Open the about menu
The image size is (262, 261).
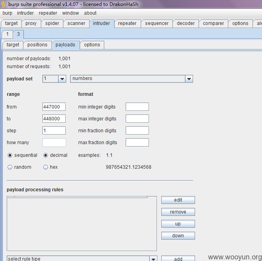tap(90, 13)
